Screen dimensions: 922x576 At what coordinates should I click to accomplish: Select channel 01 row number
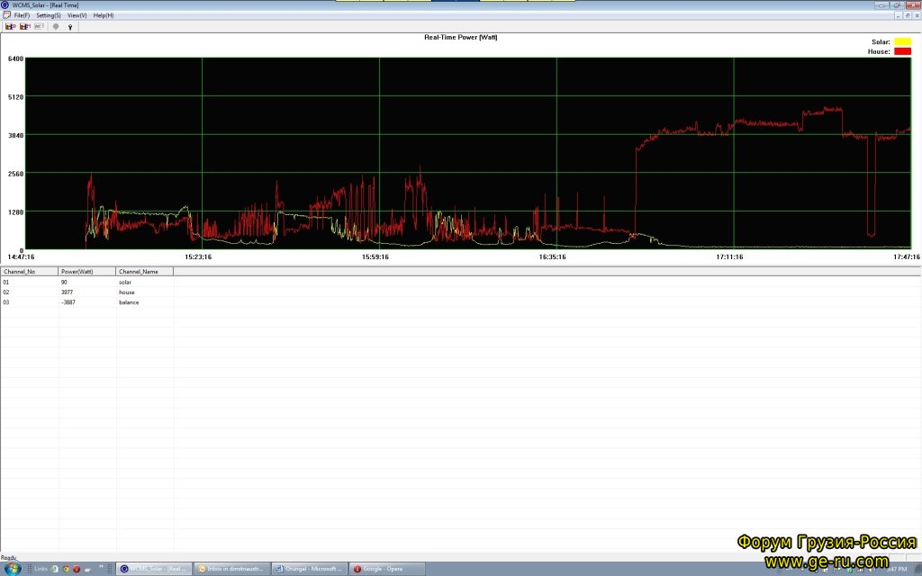[x=6, y=282]
